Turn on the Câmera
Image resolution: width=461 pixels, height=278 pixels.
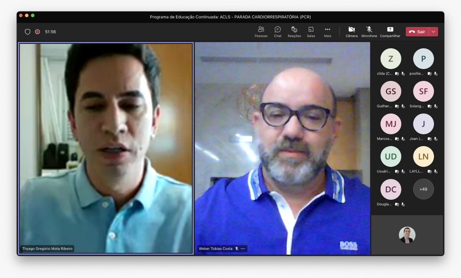click(x=351, y=32)
